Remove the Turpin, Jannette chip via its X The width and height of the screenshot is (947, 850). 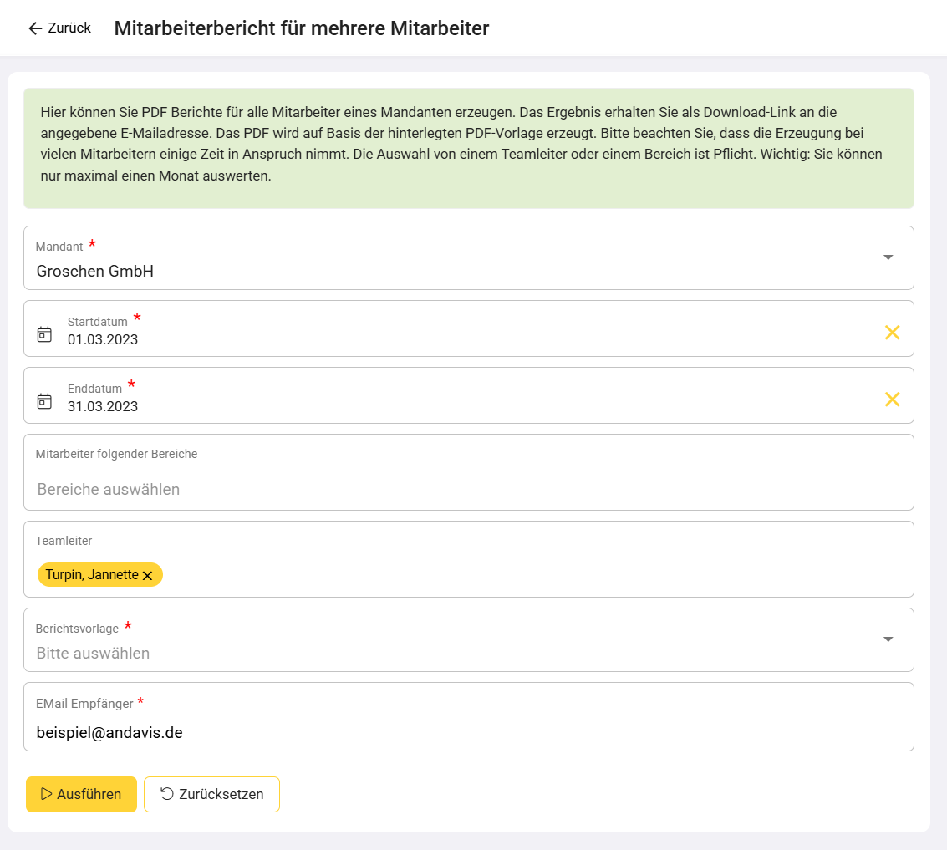click(x=148, y=576)
